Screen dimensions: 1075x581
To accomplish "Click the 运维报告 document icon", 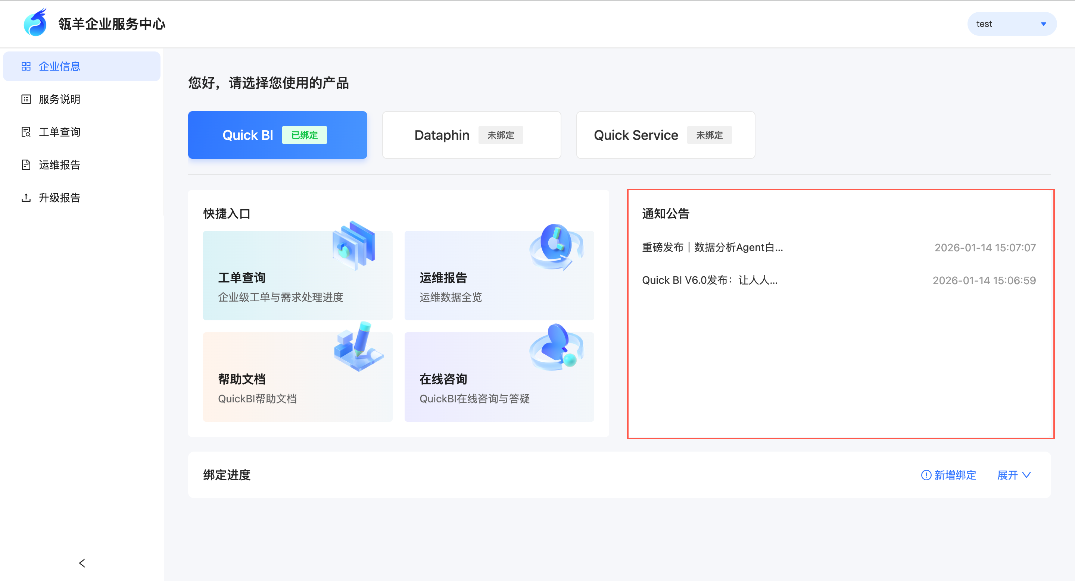I will click(x=26, y=164).
